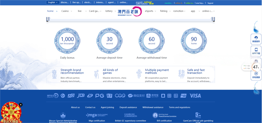Click the VISA payment logo
Image resolution: width=262 pixels, height=123 pixels.
click(x=195, y=96)
